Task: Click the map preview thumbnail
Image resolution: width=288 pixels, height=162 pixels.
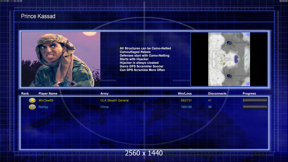Action: (x=229, y=59)
